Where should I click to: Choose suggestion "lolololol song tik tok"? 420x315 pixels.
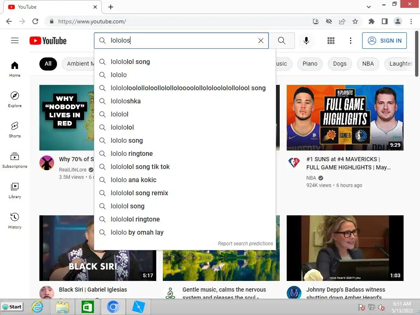[x=185, y=167]
